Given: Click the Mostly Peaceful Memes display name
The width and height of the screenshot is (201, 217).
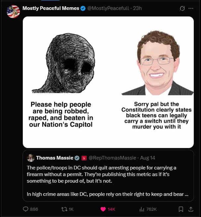Looking at the screenshot, I should coord(51,8).
